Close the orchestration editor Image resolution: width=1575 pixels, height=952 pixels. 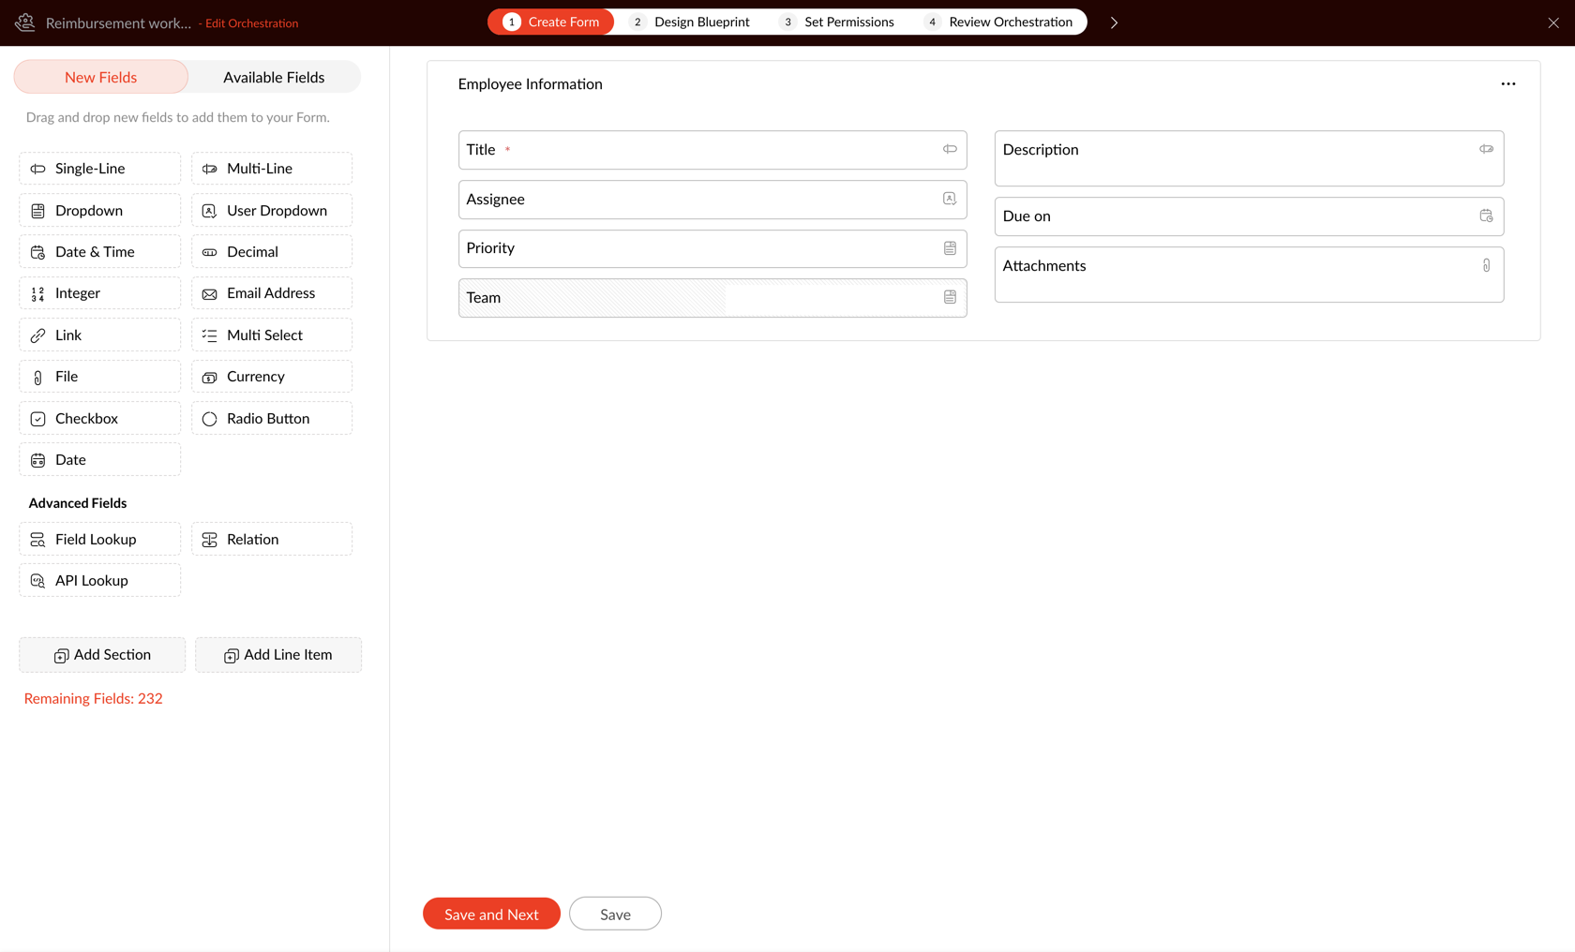click(x=1553, y=22)
